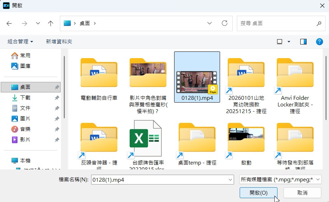Click the 搜尋 桌面 search box
The width and height of the screenshot is (329, 202).
[277, 23]
